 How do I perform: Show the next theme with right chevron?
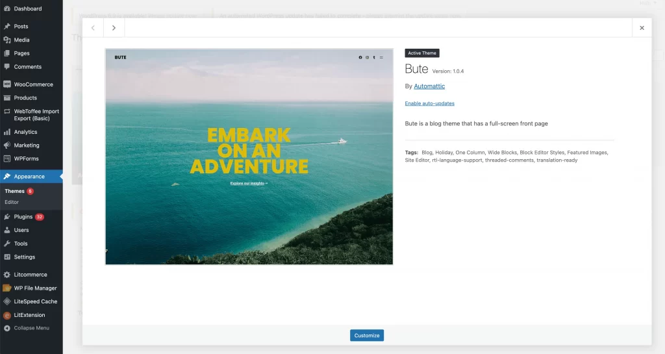coord(114,28)
